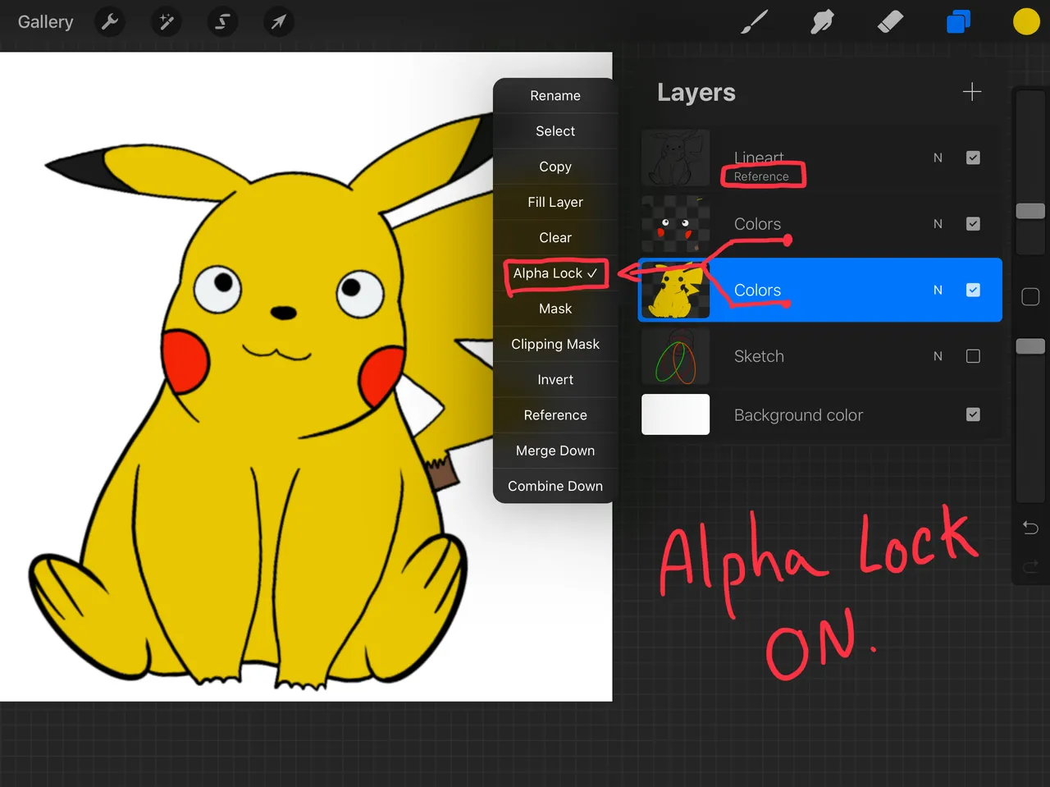The image size is (1050, 787).
Task: Set layer as Reference
Action: tap(555, 415)
